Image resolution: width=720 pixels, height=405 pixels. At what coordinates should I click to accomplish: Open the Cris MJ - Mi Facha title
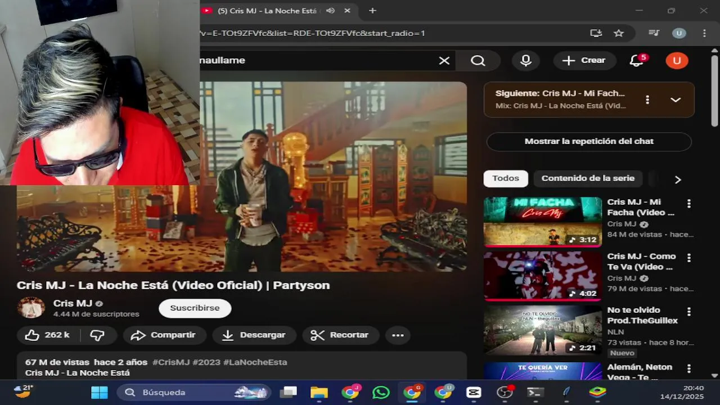coord(641,207)
